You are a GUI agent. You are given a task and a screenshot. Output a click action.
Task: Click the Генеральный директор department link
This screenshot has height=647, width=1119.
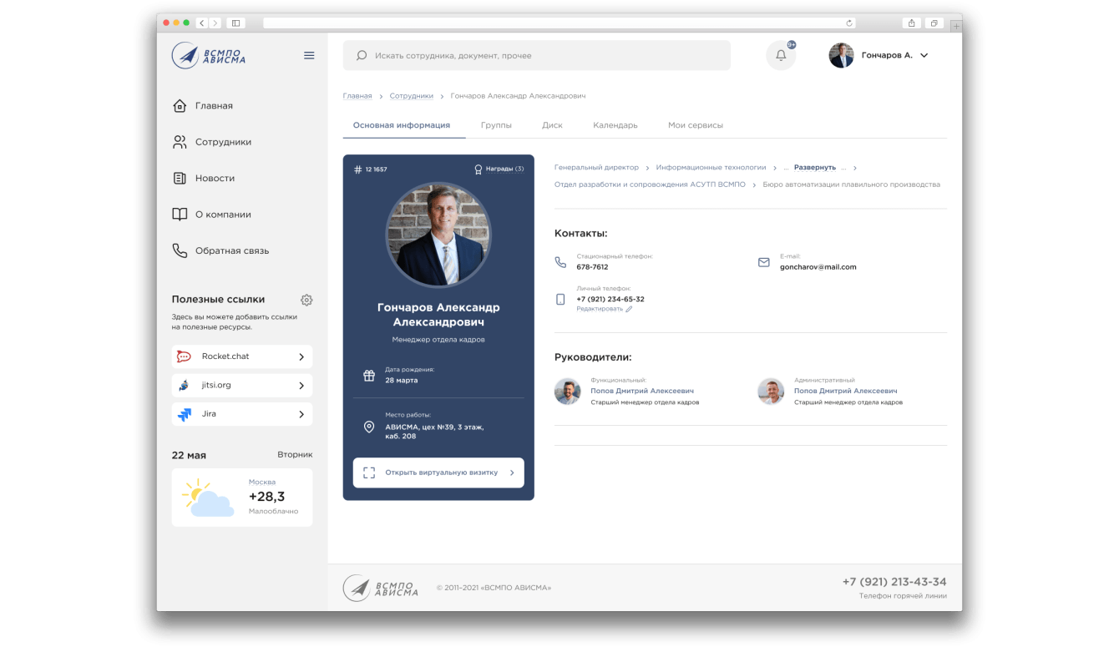[x=596, y=168]
